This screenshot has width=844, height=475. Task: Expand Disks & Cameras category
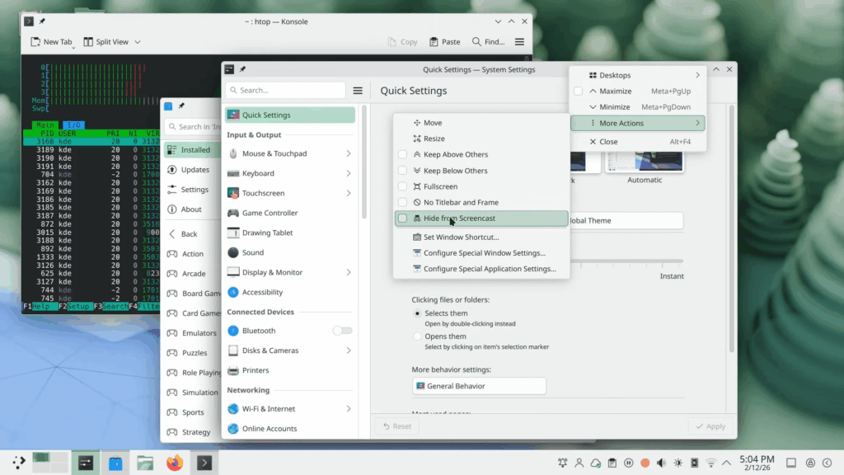click(290, 350)
